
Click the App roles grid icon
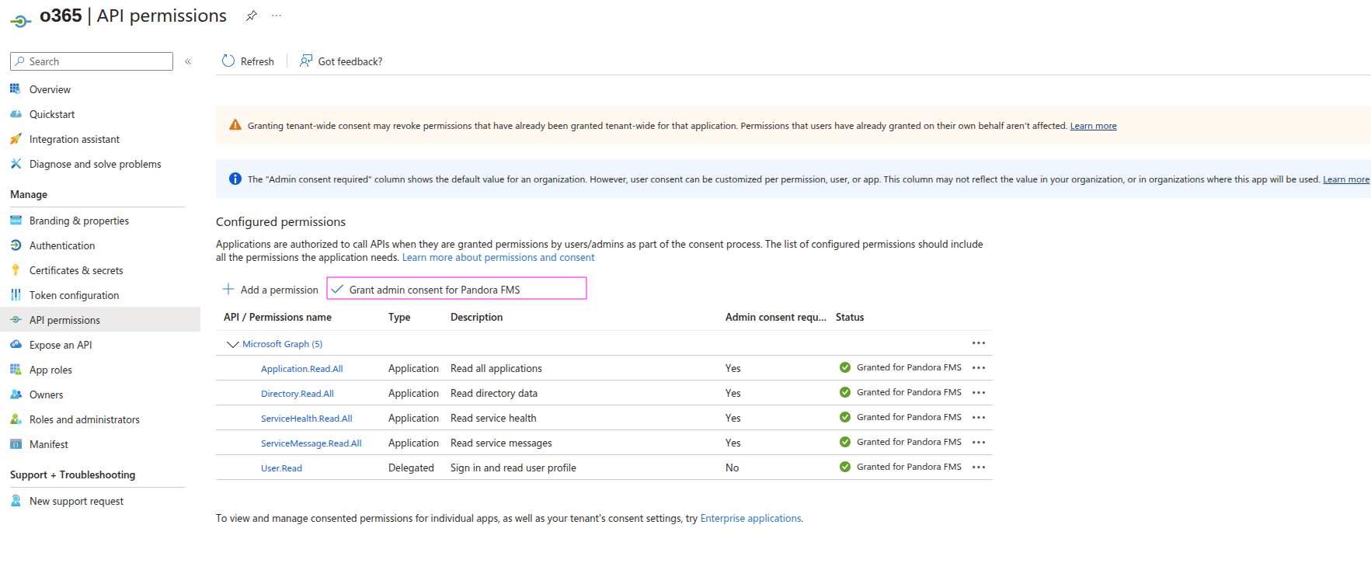(x=16, y=370)
